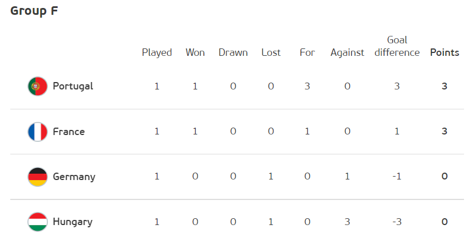Select the Germany team name

tap(74, 177)
